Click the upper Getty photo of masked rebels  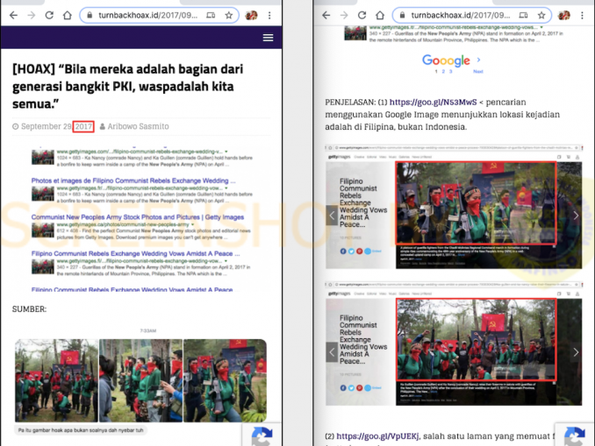click(476, 202)
